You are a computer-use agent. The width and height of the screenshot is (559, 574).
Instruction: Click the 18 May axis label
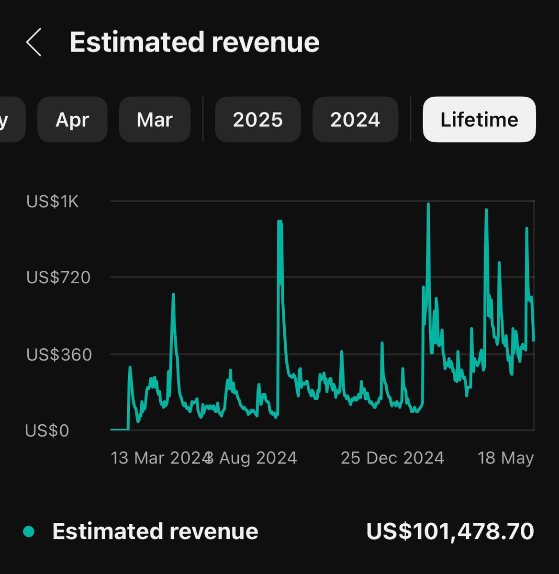coord(504,458)
